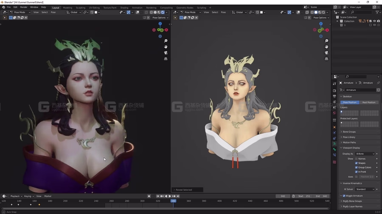Image resolution: width=382 pixels, height=214 pixels.
Task: Switch perspective/orthographic grid icon in left viewport
Action: [x=166, y=59]
